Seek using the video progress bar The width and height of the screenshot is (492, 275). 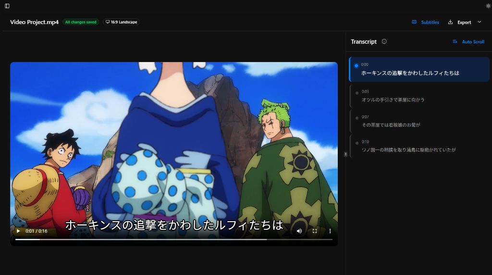[x=174, y=239]
